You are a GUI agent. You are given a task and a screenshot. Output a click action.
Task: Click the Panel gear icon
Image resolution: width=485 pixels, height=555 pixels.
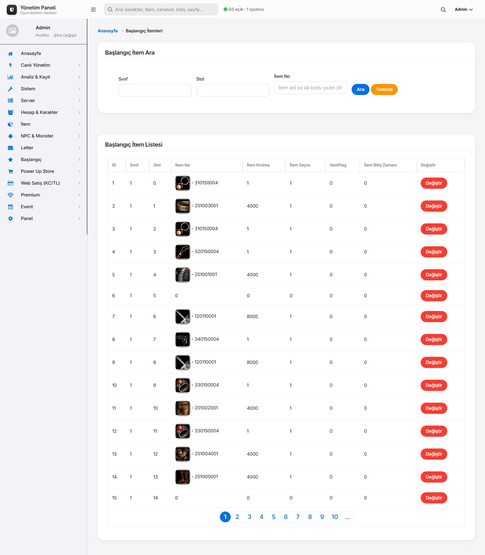(x=10, y=219)
